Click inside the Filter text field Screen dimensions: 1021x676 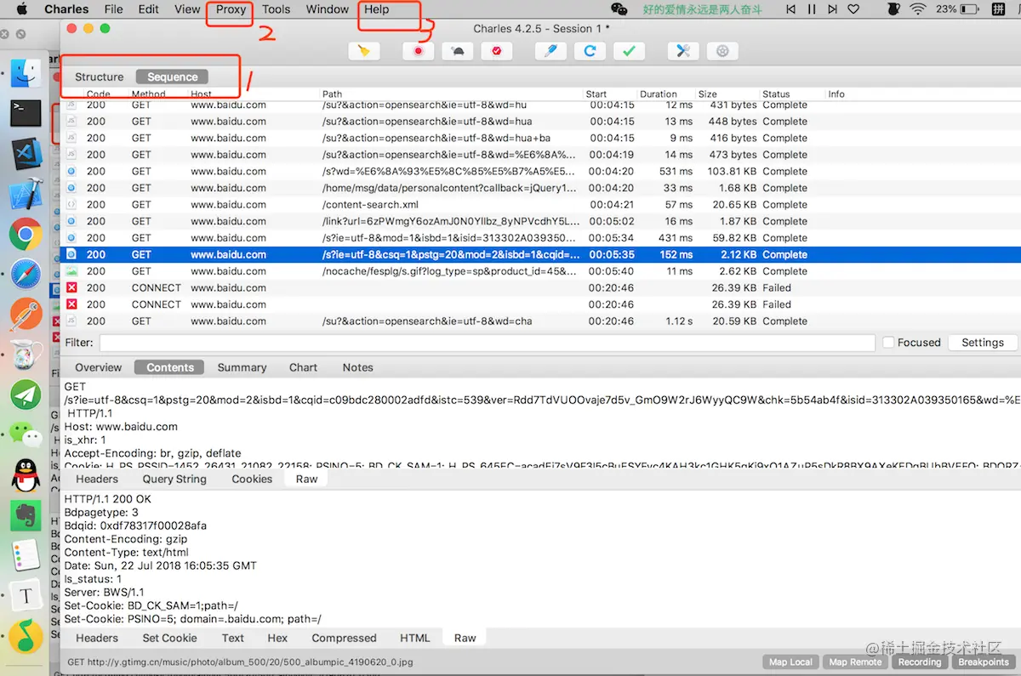point(487,343)
